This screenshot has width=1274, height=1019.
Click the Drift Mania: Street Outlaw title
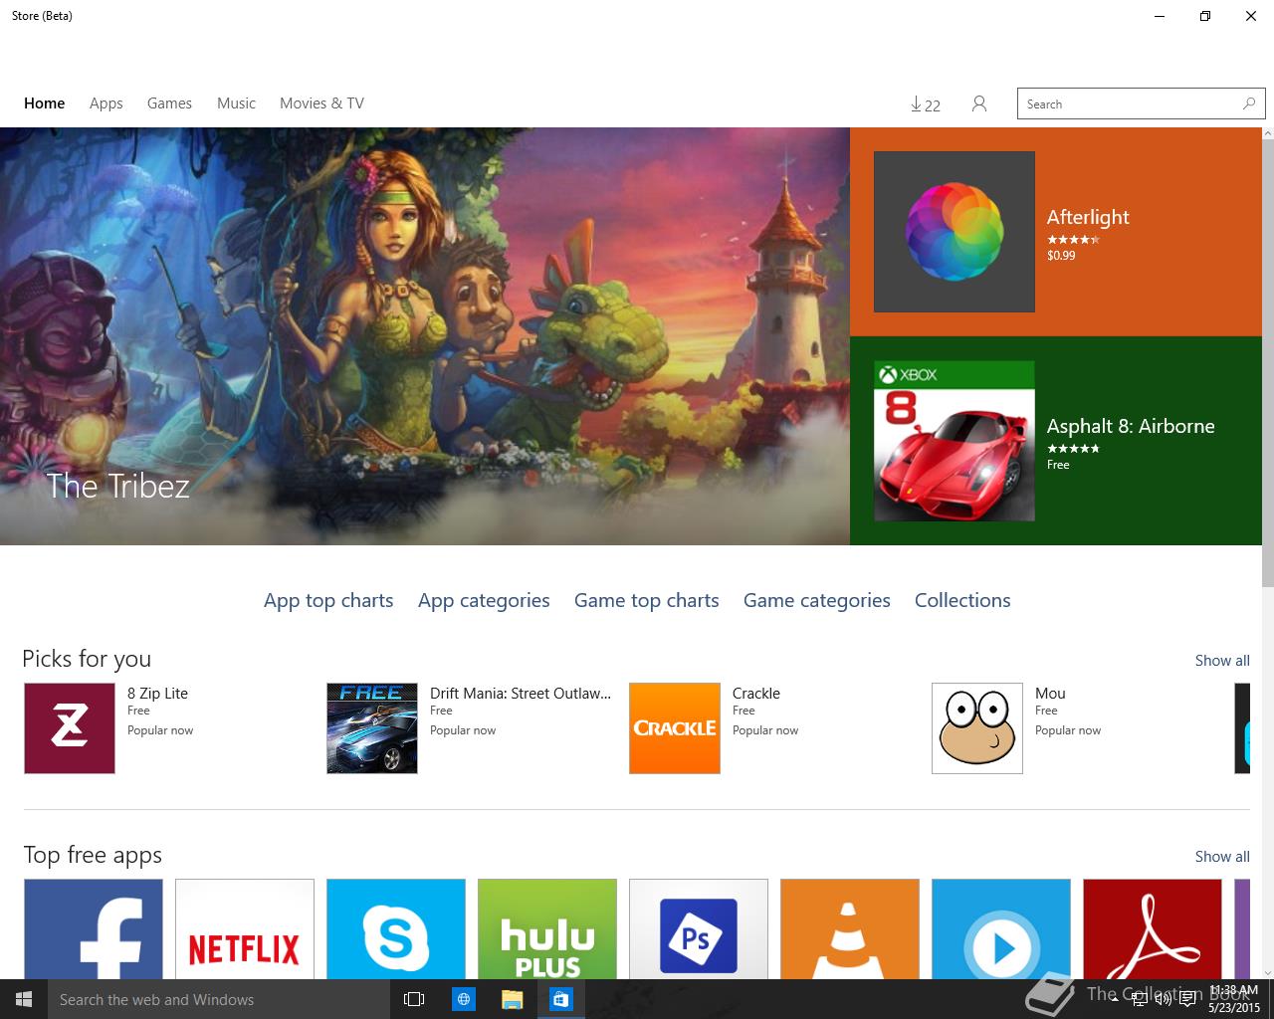(x=521, y=694)
